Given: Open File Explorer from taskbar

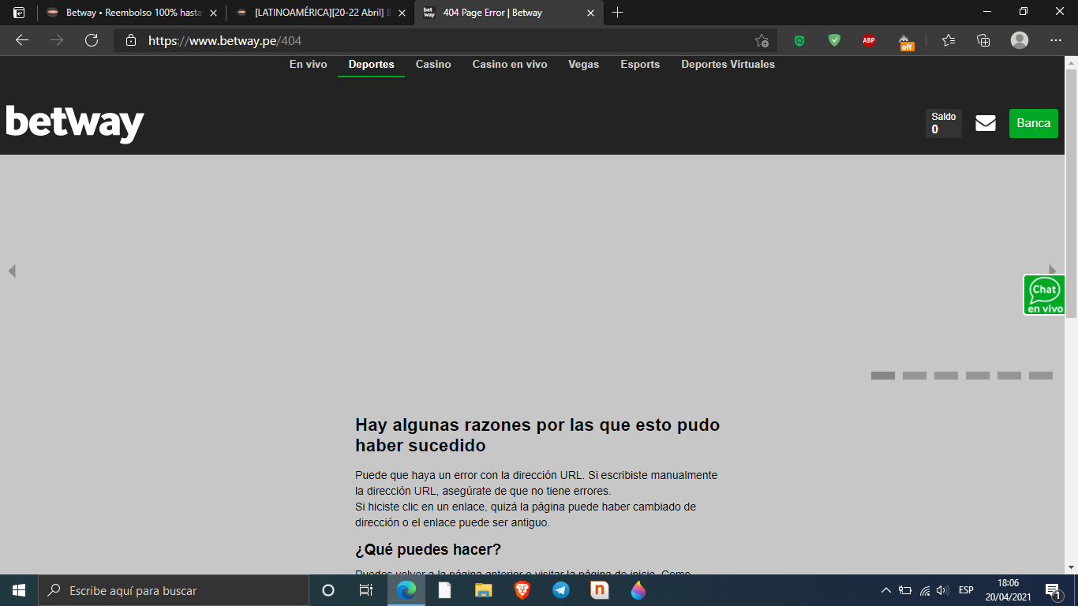Looking at the screenshot, I should 484,590.
